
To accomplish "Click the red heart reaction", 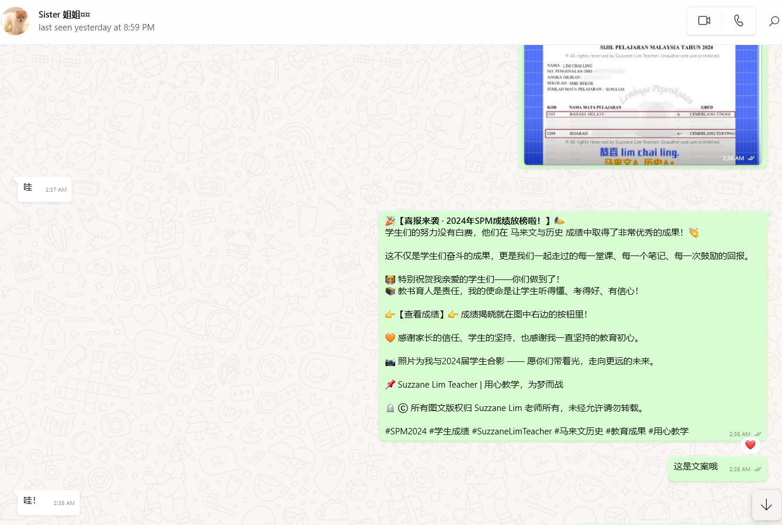I will click(x=750, y=445).
